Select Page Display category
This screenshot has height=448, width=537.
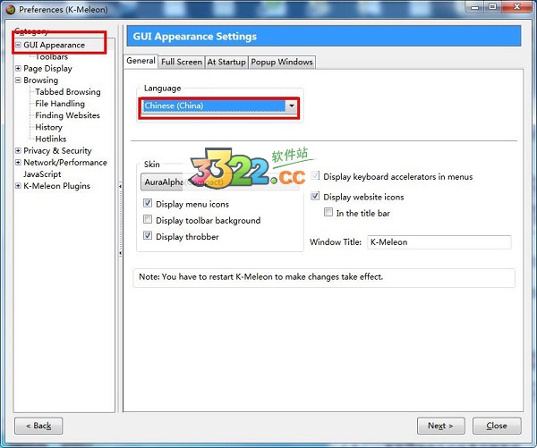point(47,69)
